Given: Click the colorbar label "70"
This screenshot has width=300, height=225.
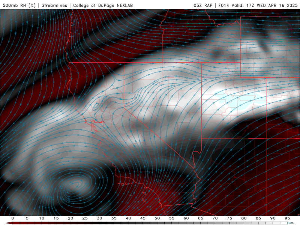Looking at the screenshot, I should click(x=215, y=218).
